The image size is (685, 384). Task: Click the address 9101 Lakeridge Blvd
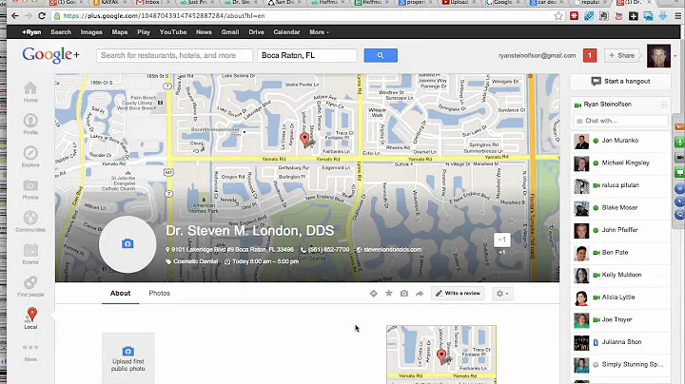click(x=230, y=250)
